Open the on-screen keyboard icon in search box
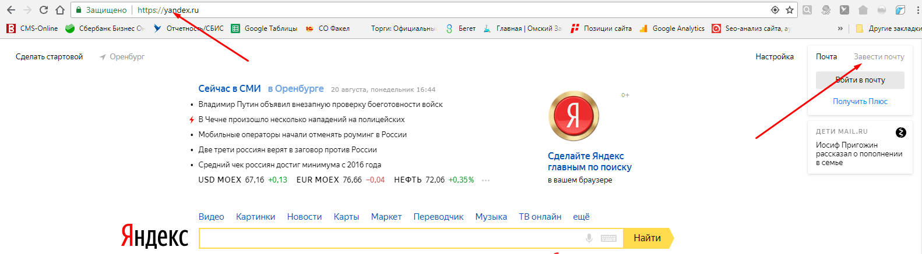The image size is (922, 254). (x=608, y=238)
